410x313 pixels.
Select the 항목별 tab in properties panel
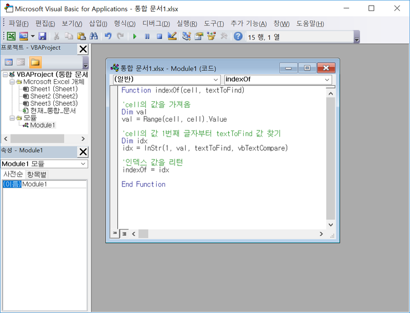tap(38, 174)
